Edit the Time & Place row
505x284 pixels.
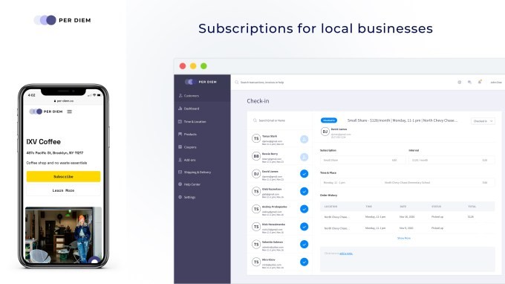tap(485, 183)
